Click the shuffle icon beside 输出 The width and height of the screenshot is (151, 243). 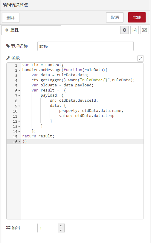pos(8,228)
